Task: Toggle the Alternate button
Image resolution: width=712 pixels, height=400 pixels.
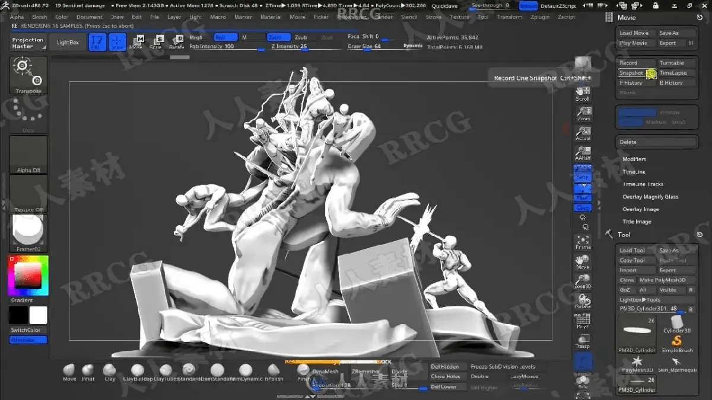Action: (x=28, y=340)
